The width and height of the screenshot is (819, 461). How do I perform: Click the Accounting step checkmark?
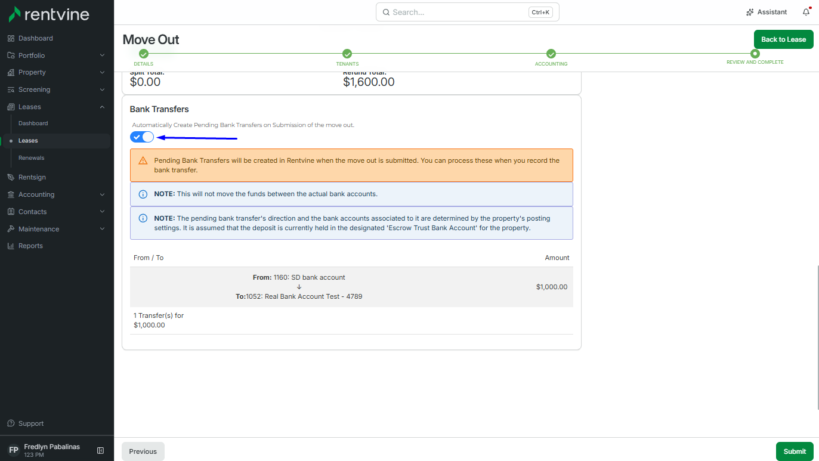[x=551, y=54]
